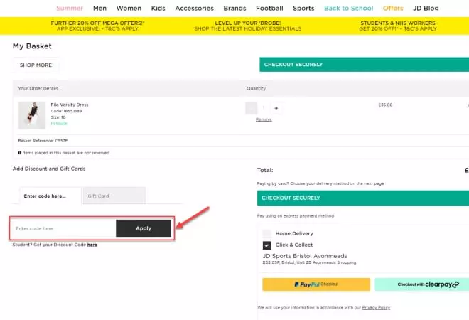
Task: Pay with PayPal Checkout button
Action: click(x=316, y=284)
